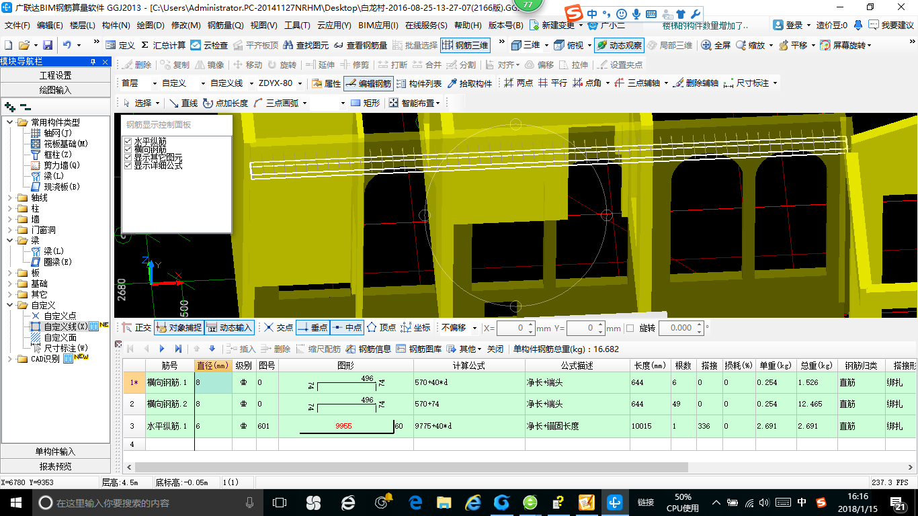This screenshot has width=918, height=516.
Task: Select 直线 line drawing tool
Action: 183,103
